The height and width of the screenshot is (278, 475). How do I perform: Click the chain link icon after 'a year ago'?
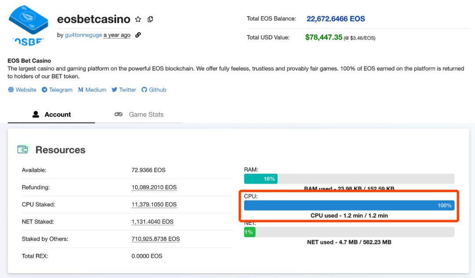(138, 35)
